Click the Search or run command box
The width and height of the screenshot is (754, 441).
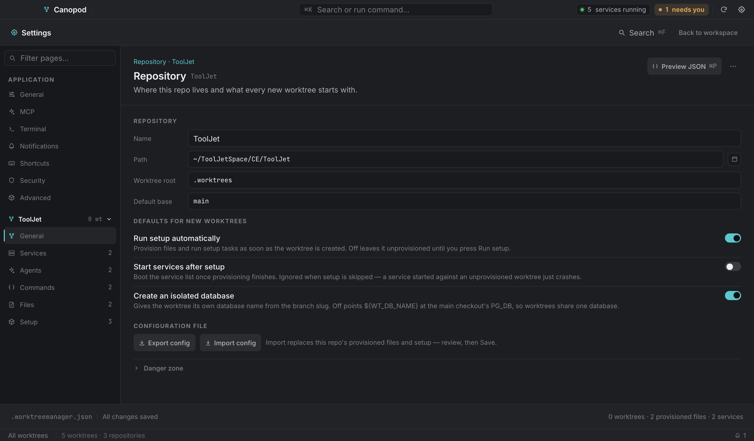point(396,10)
